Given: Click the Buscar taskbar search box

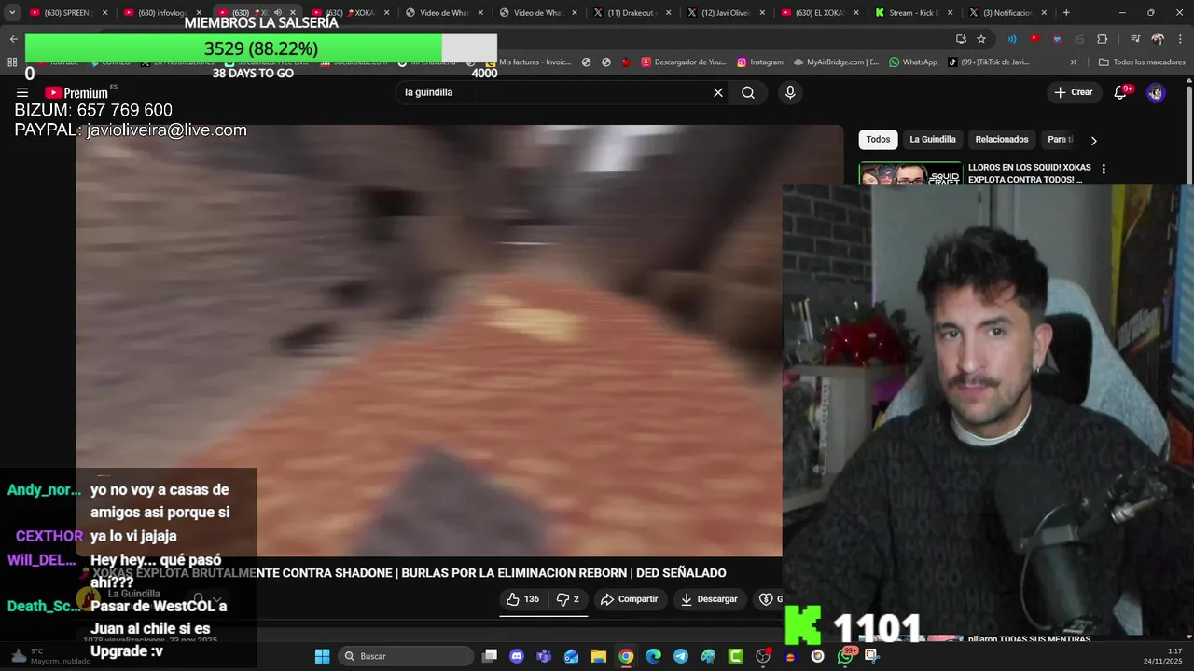Looking at the screenshot, I should (x=406, y=656).
